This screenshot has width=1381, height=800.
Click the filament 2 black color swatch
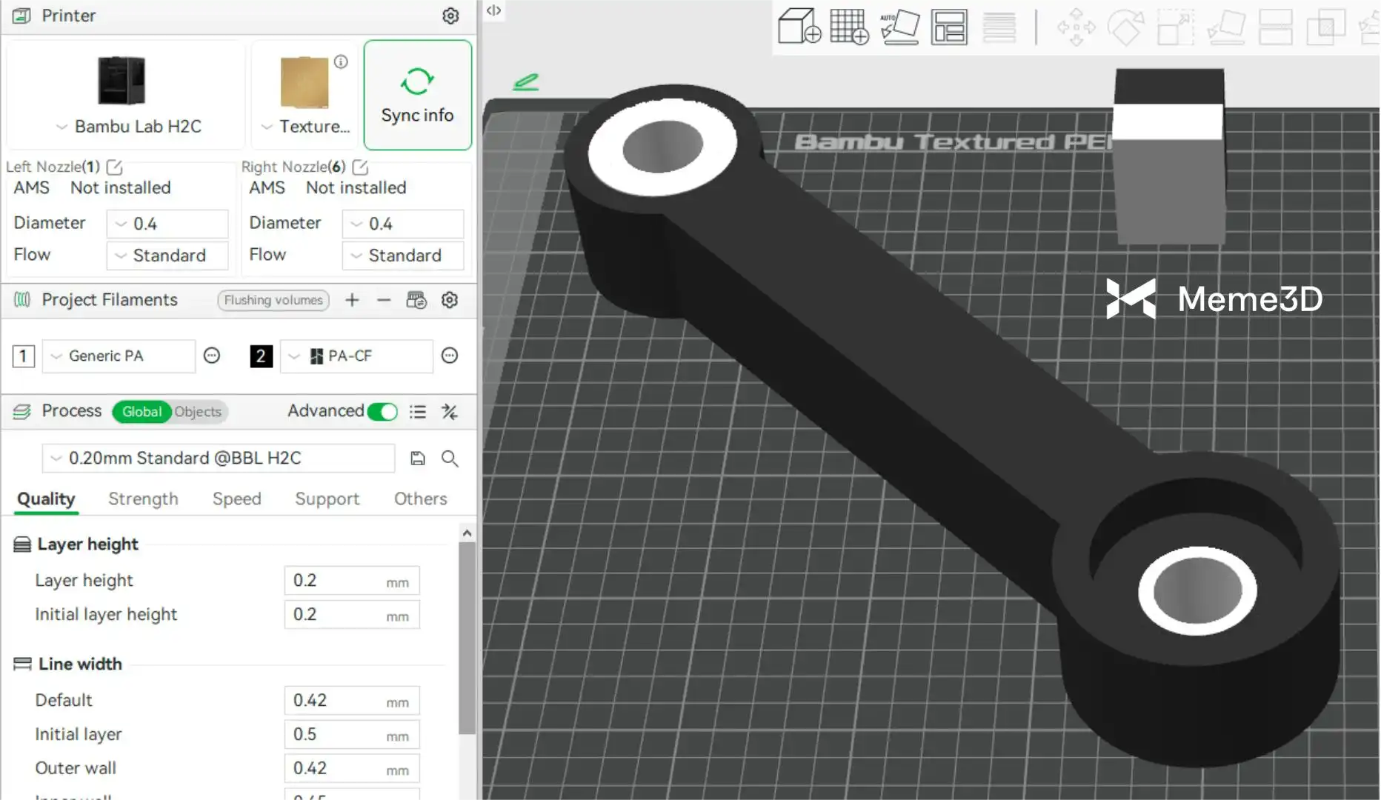click(261, 356)
